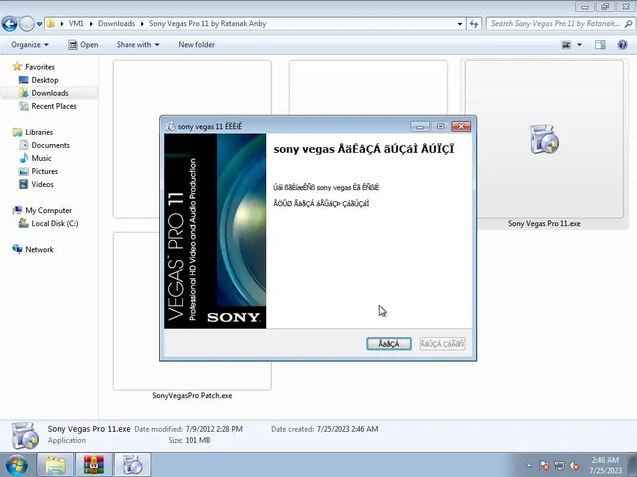Click the folder icon in address bar

50,24
